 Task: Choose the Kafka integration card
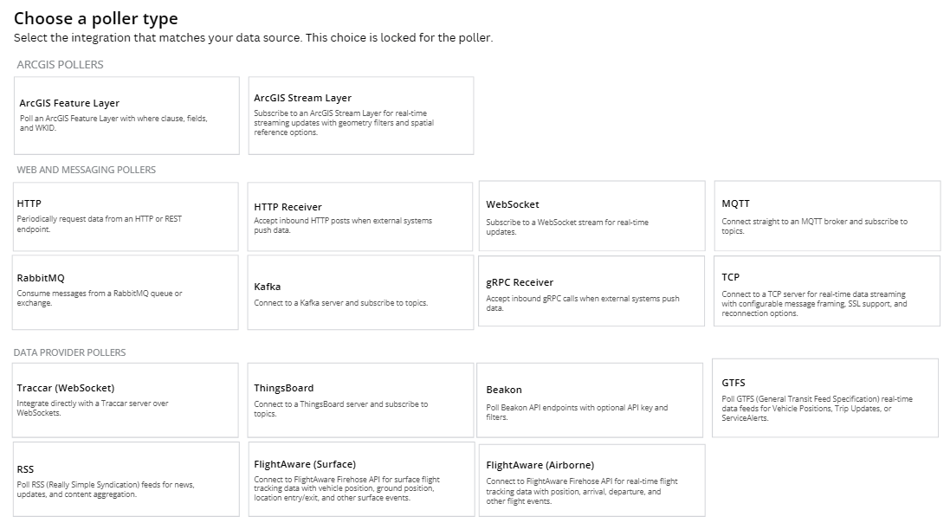pos(360,291)
